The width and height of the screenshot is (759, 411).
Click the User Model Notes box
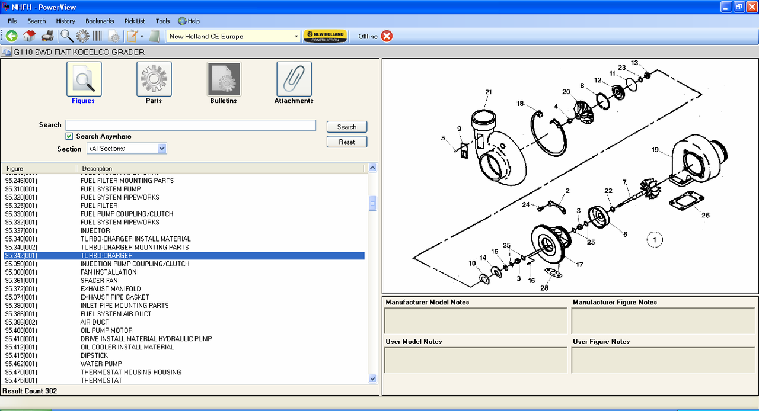click(x=476, y=360)
